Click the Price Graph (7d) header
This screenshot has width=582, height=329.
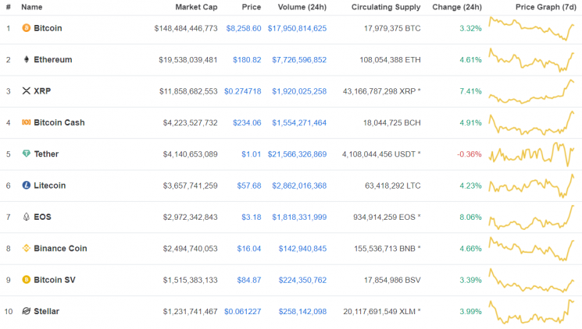click(545, 7)
